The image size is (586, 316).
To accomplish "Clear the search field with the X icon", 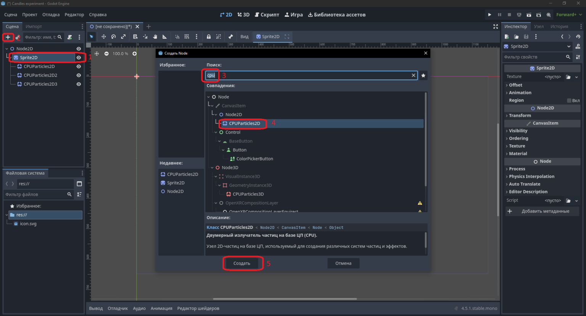I will (x=413, y=75).
